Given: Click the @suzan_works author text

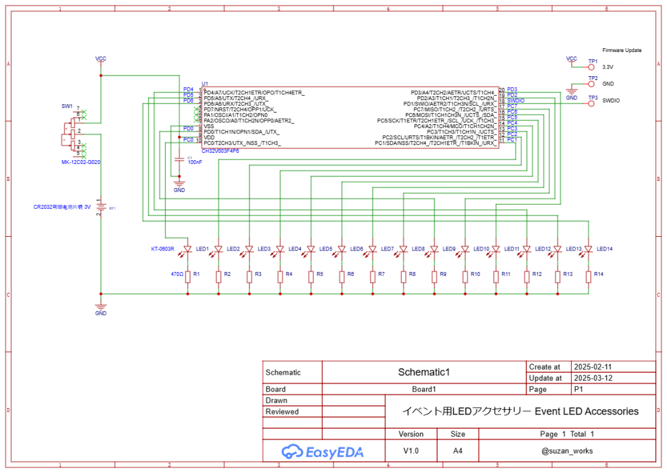Looking at the screenshot, I should (567, 451).
